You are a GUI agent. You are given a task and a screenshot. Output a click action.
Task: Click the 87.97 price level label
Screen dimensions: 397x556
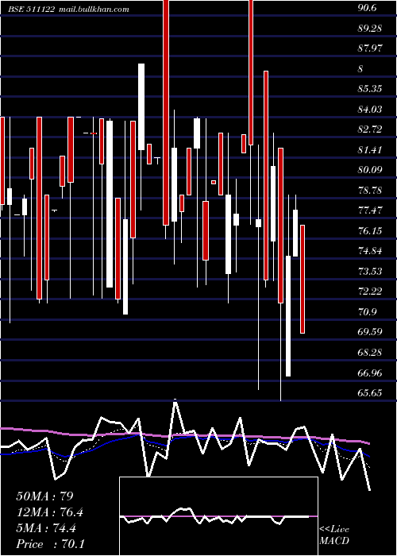coord(370,48)
